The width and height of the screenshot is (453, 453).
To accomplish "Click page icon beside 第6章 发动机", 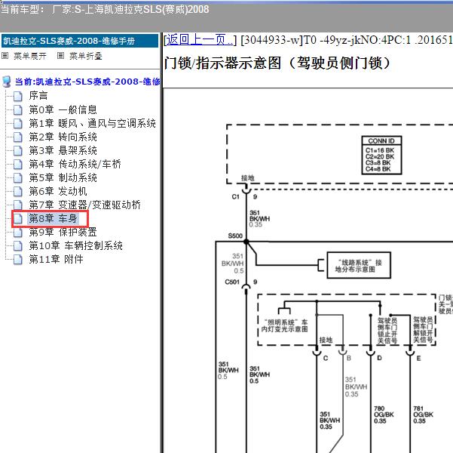I will [x=18, y=191].
